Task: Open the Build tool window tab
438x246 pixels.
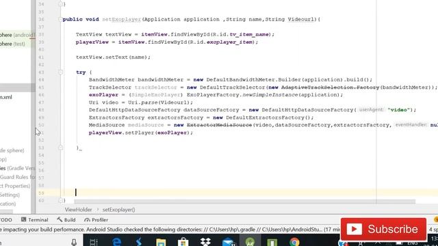Action: pyautogui.click(x=66, y=220)
